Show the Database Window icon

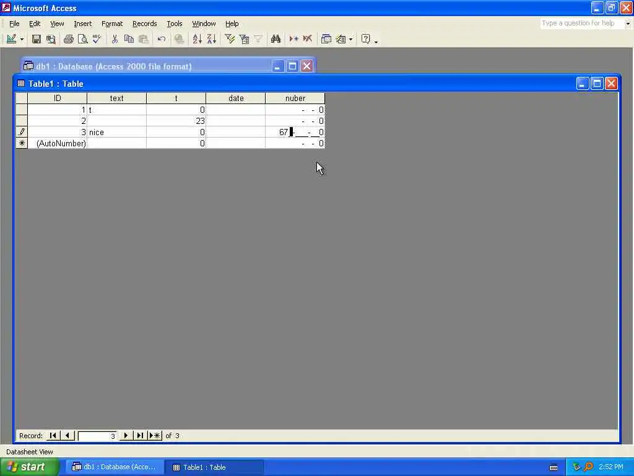coord(326,39)
